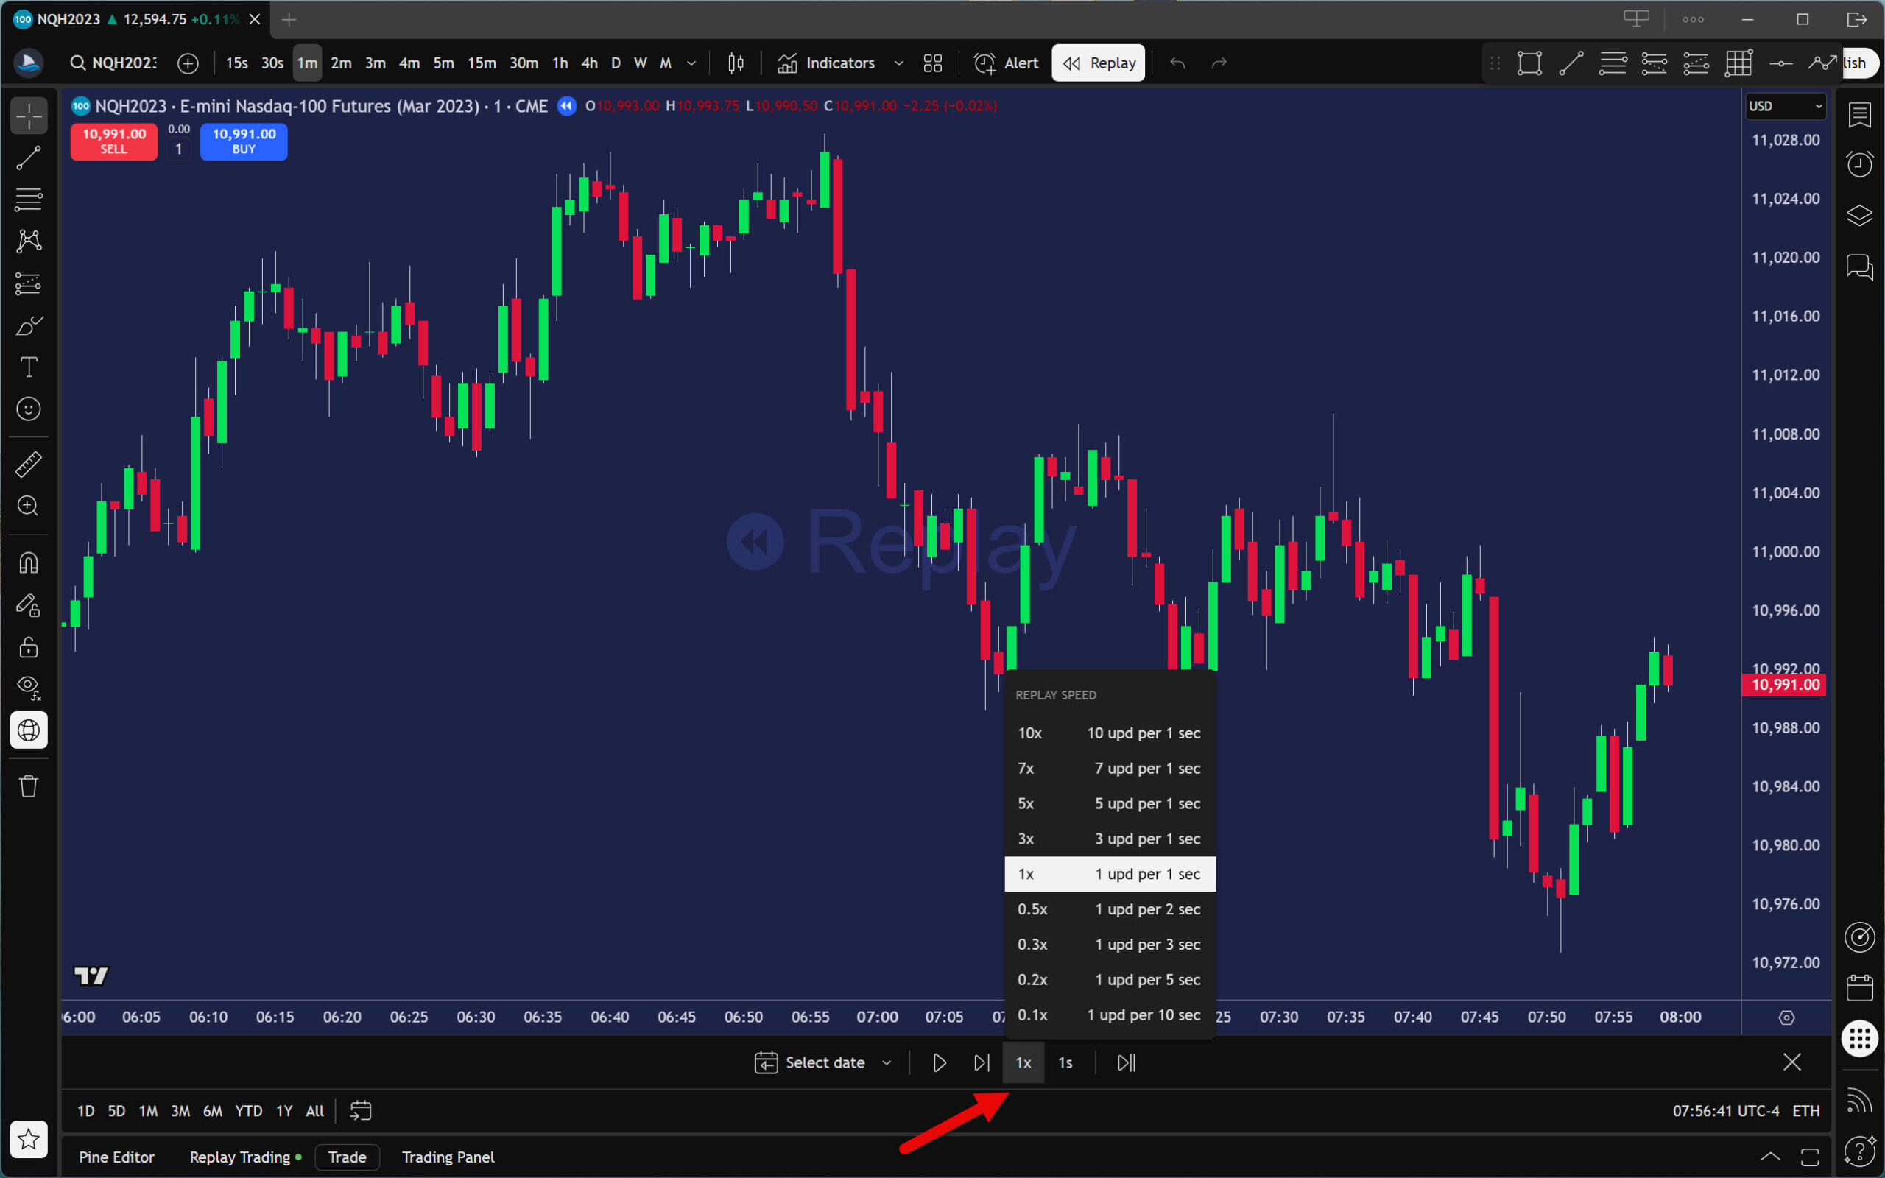
Task: Open the layout grid selector icon
Action: coord(932,63)
